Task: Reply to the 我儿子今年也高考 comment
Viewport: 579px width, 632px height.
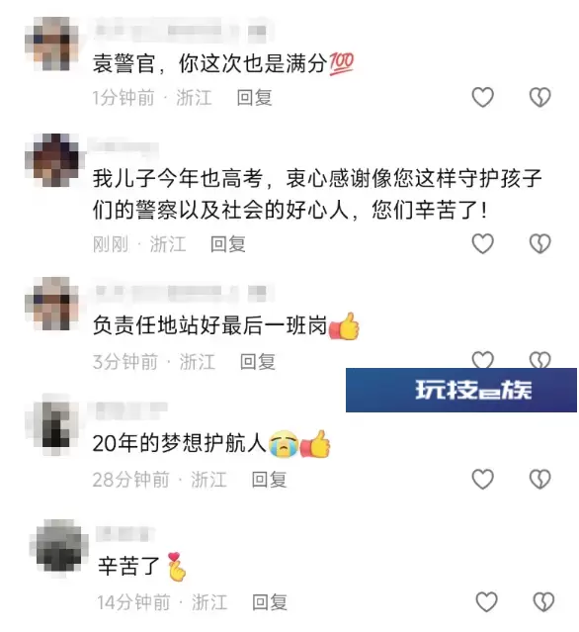Action: click(228, 244)
